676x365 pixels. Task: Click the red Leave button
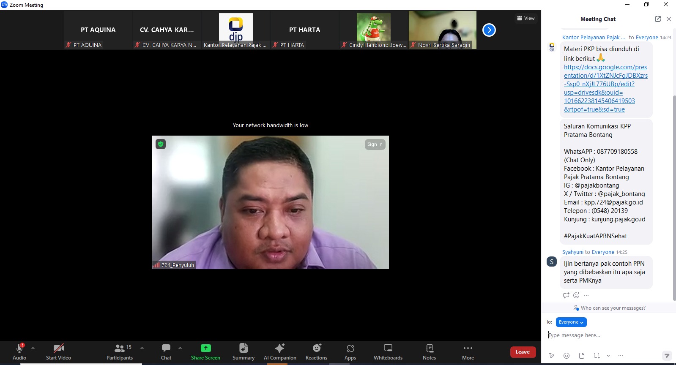pos(523,352)
